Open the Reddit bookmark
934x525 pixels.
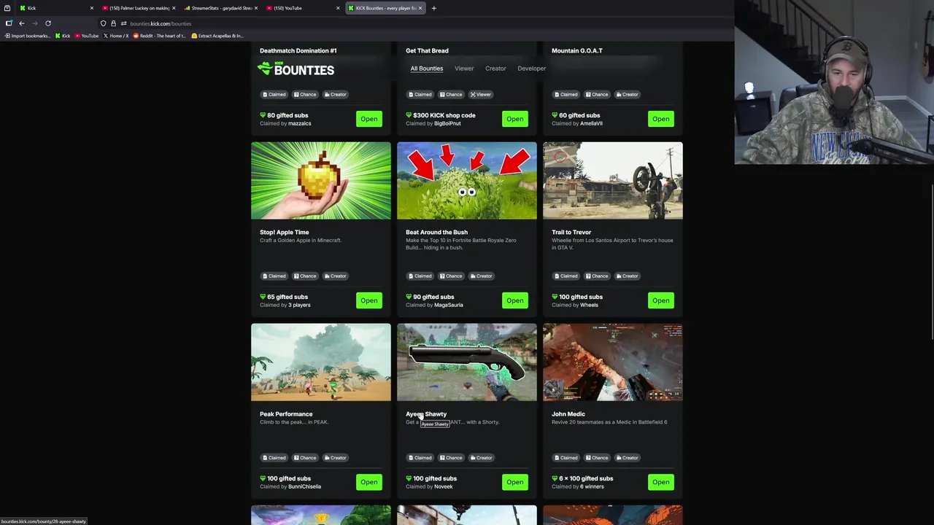[x=159, y=36]
